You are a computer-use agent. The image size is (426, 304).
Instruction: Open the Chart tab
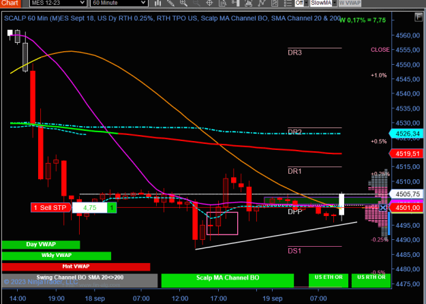pos(10,3)
